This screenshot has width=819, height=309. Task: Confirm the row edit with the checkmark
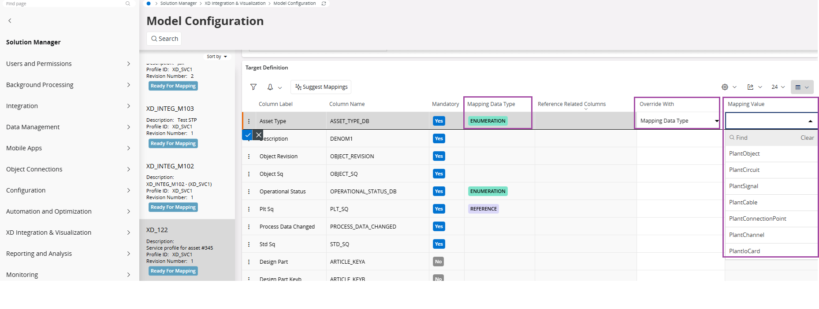247,135
